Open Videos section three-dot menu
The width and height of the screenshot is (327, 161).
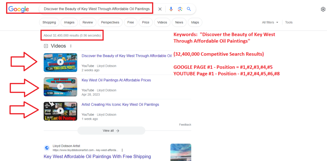coord(71,46)
